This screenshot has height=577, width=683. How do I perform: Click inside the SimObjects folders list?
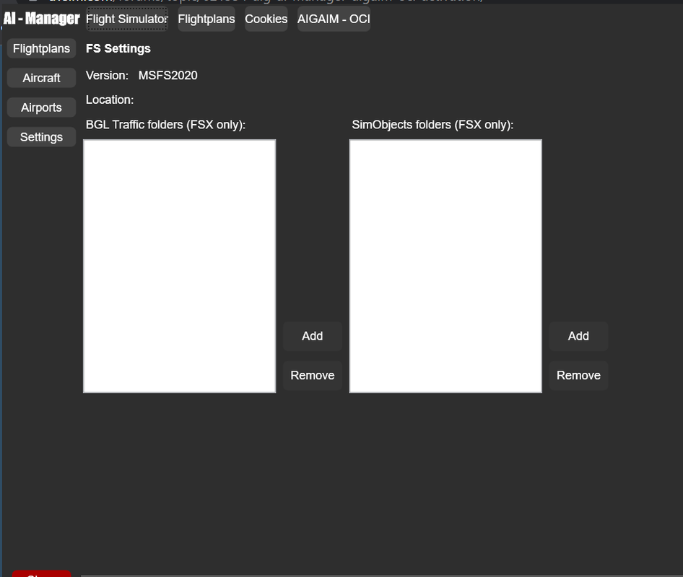pos(445,266)
